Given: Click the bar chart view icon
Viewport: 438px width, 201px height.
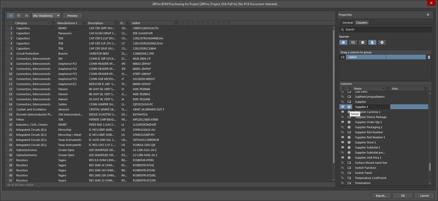Looking at the screenshot, I should pos(26,16).
